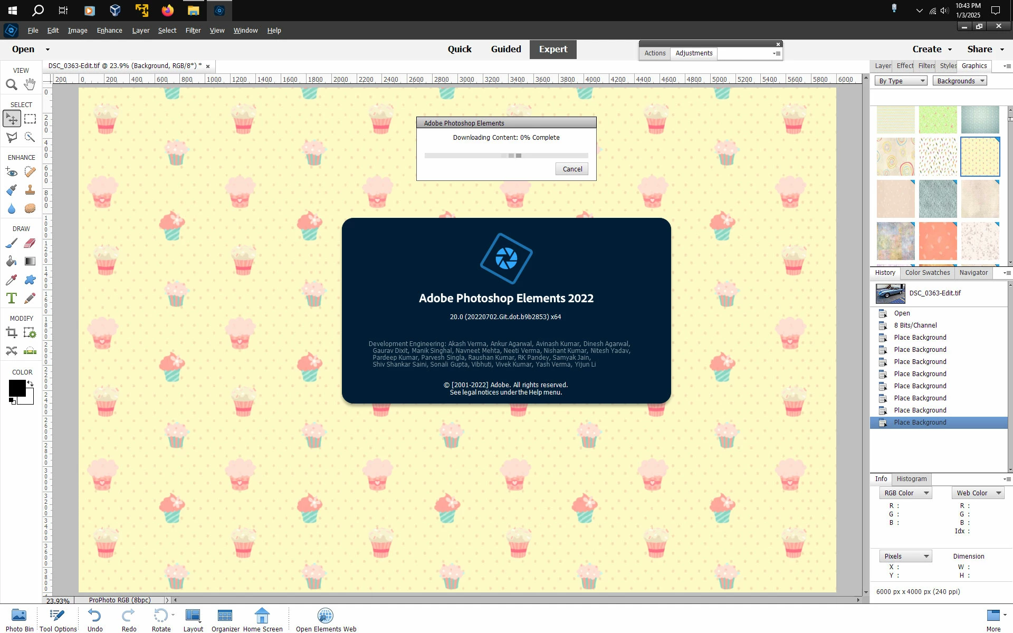
Task: Select the Clone Stamp tool
Action: (30, 190)
